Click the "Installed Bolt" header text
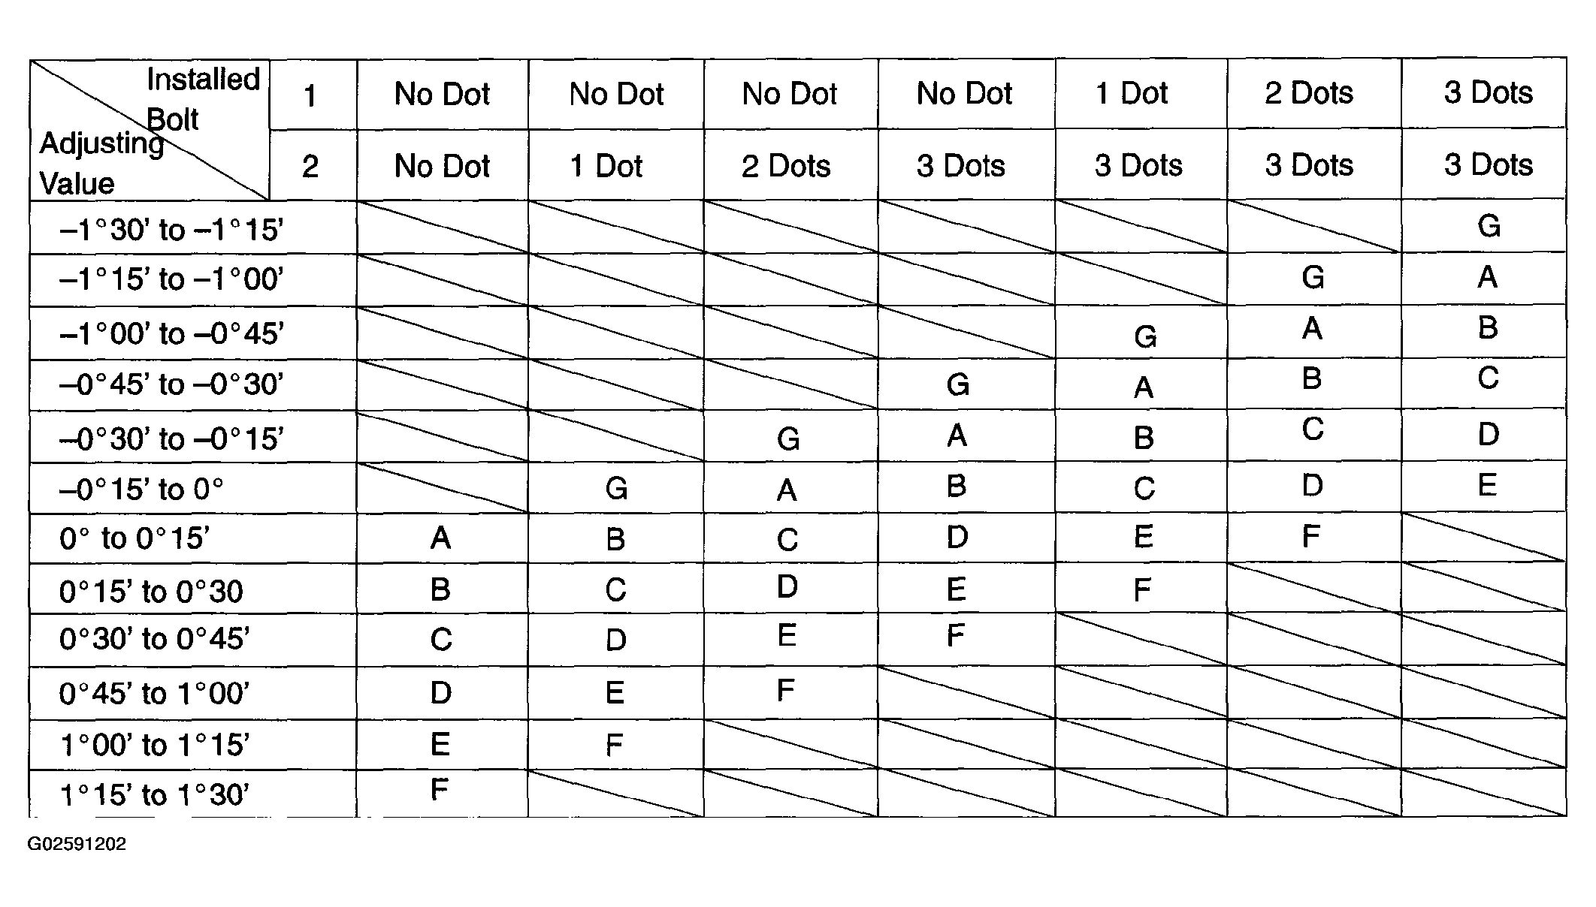The height and width of the screenshot is (907, 1596). [201, 98]
